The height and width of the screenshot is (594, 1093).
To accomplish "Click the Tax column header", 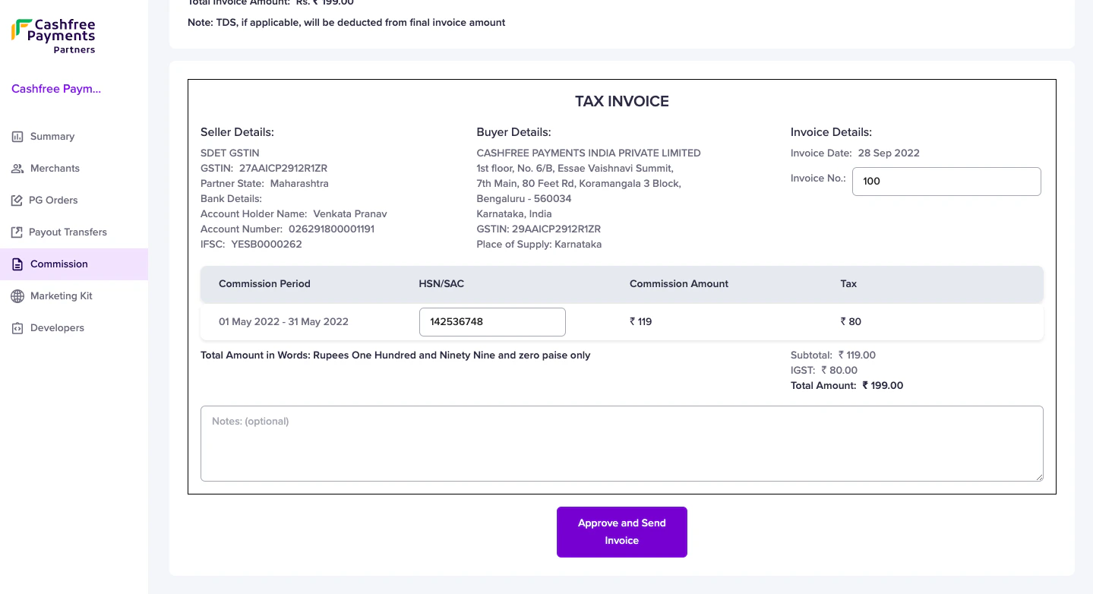I will (848, 284).
